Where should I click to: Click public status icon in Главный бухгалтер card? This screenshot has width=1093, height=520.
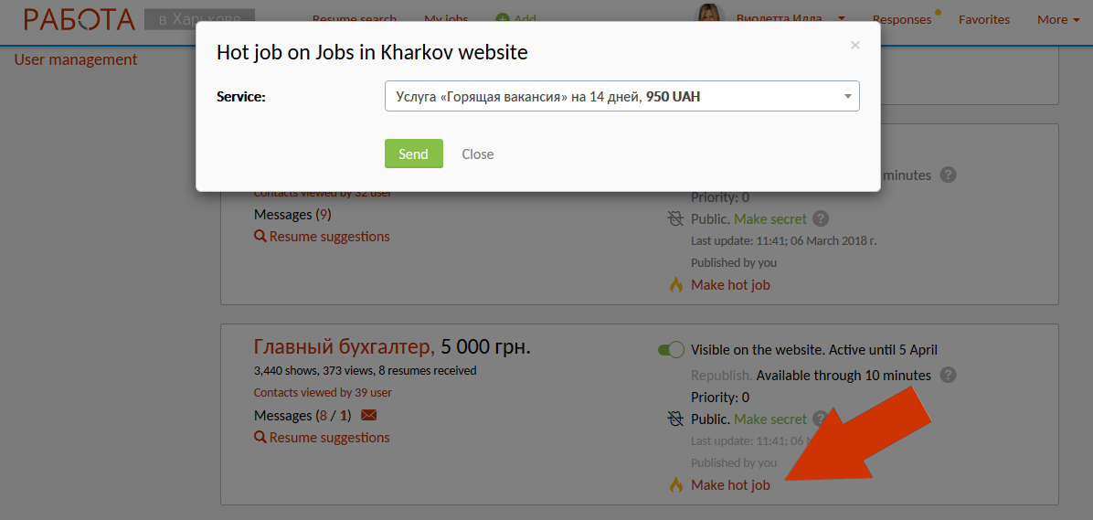675,419
